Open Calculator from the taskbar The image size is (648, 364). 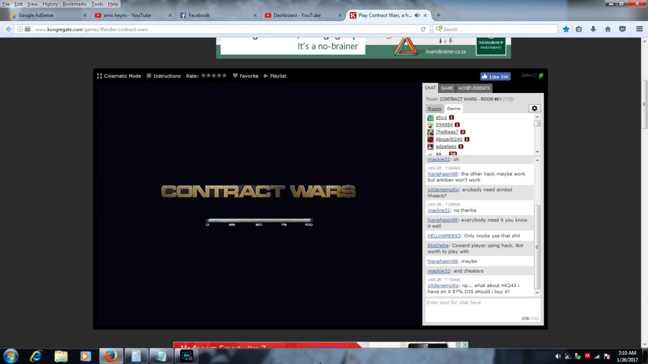click(x=136, y=356)
